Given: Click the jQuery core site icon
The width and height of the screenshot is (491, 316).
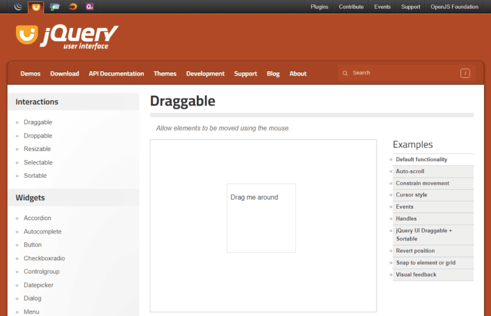Looking at the screenshot, I should [x=18, y=6].
